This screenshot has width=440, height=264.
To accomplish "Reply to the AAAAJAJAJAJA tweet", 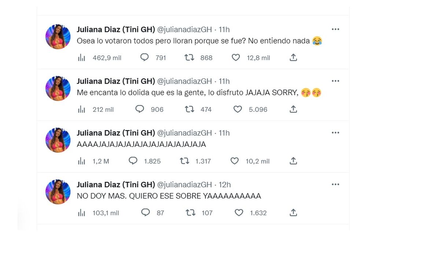I will pyautogui.click(x=133, y=161).
